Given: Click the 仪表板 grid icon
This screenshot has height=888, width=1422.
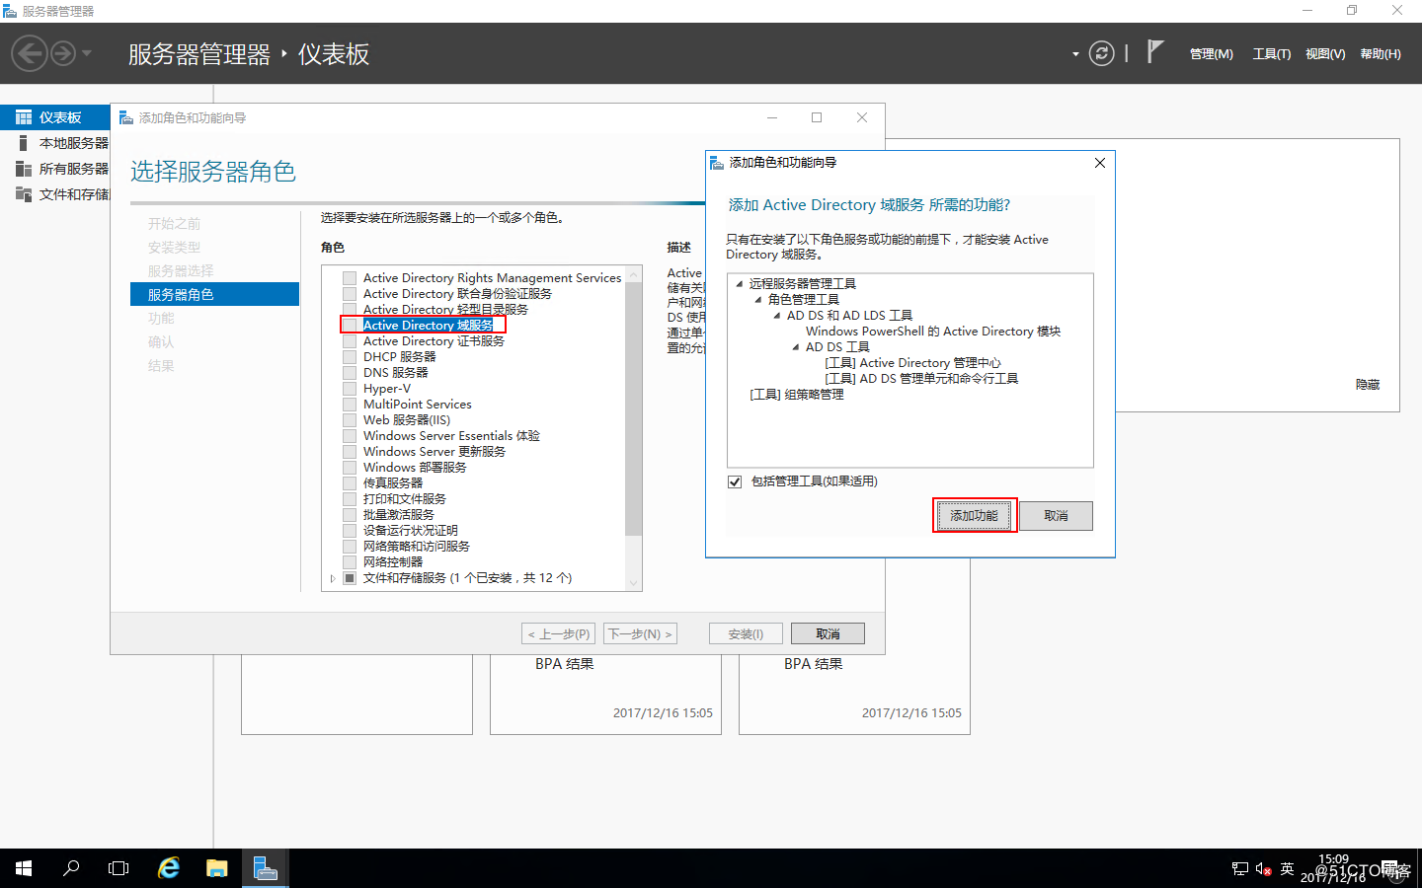Looking at the screenshot, I should click(x=24, y=117).
